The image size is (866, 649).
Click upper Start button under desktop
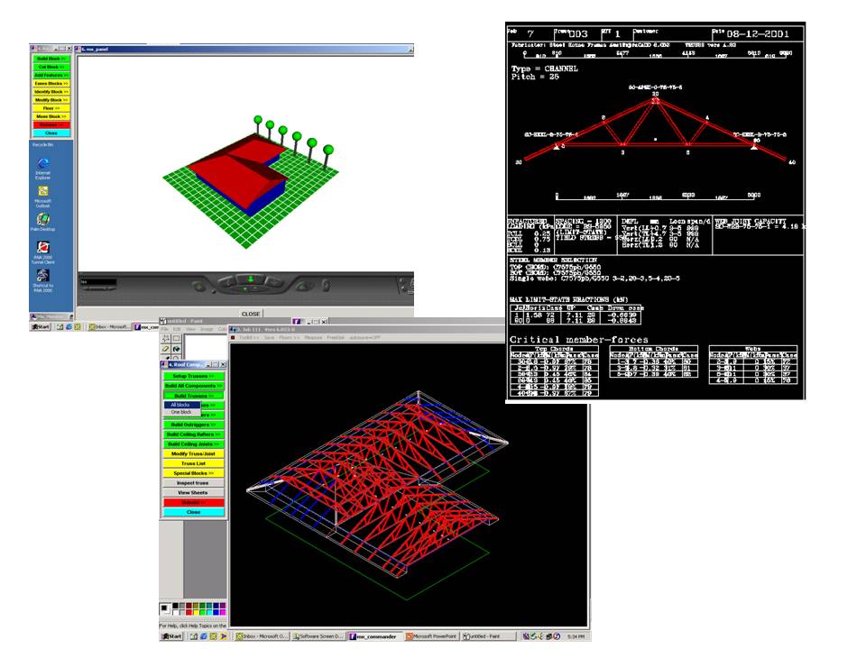(x=41, y=326)
